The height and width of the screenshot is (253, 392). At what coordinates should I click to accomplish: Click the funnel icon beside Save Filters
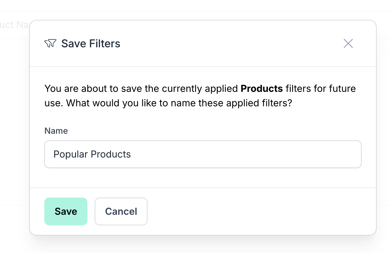pyautogui.click(x=50, y=44)
